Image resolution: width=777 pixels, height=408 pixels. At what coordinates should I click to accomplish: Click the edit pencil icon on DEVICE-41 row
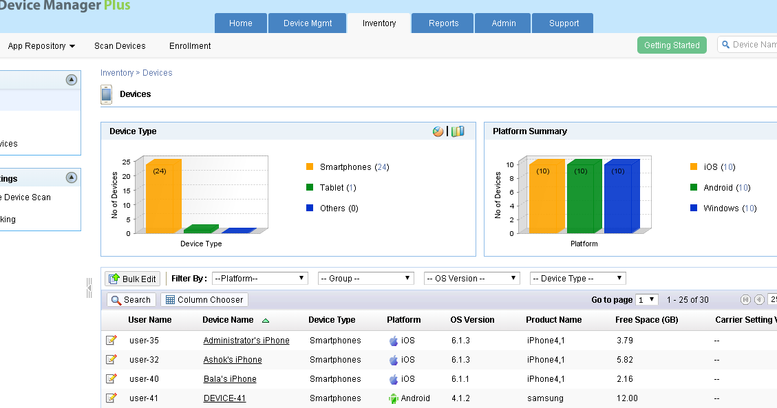(x=112, y=398)
